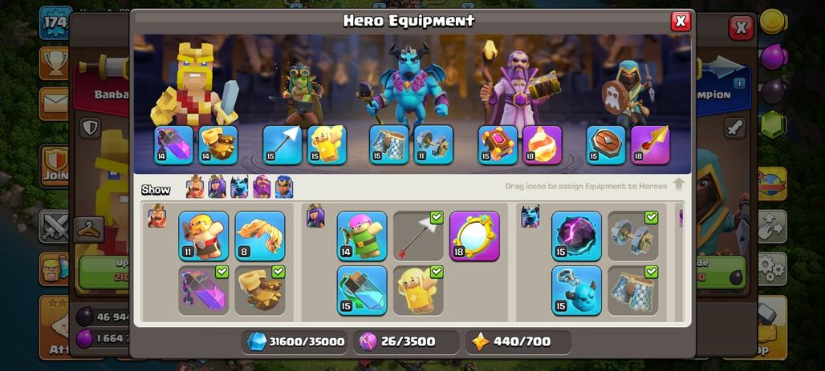Tap the Starry Ore 440/700 counter
825x371 pixels.
[x=518, y=341]
